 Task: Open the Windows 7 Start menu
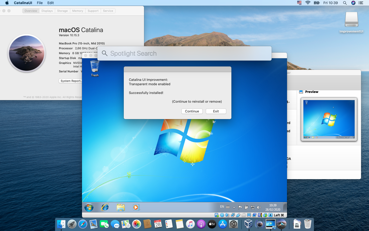(x=89, y=207)
